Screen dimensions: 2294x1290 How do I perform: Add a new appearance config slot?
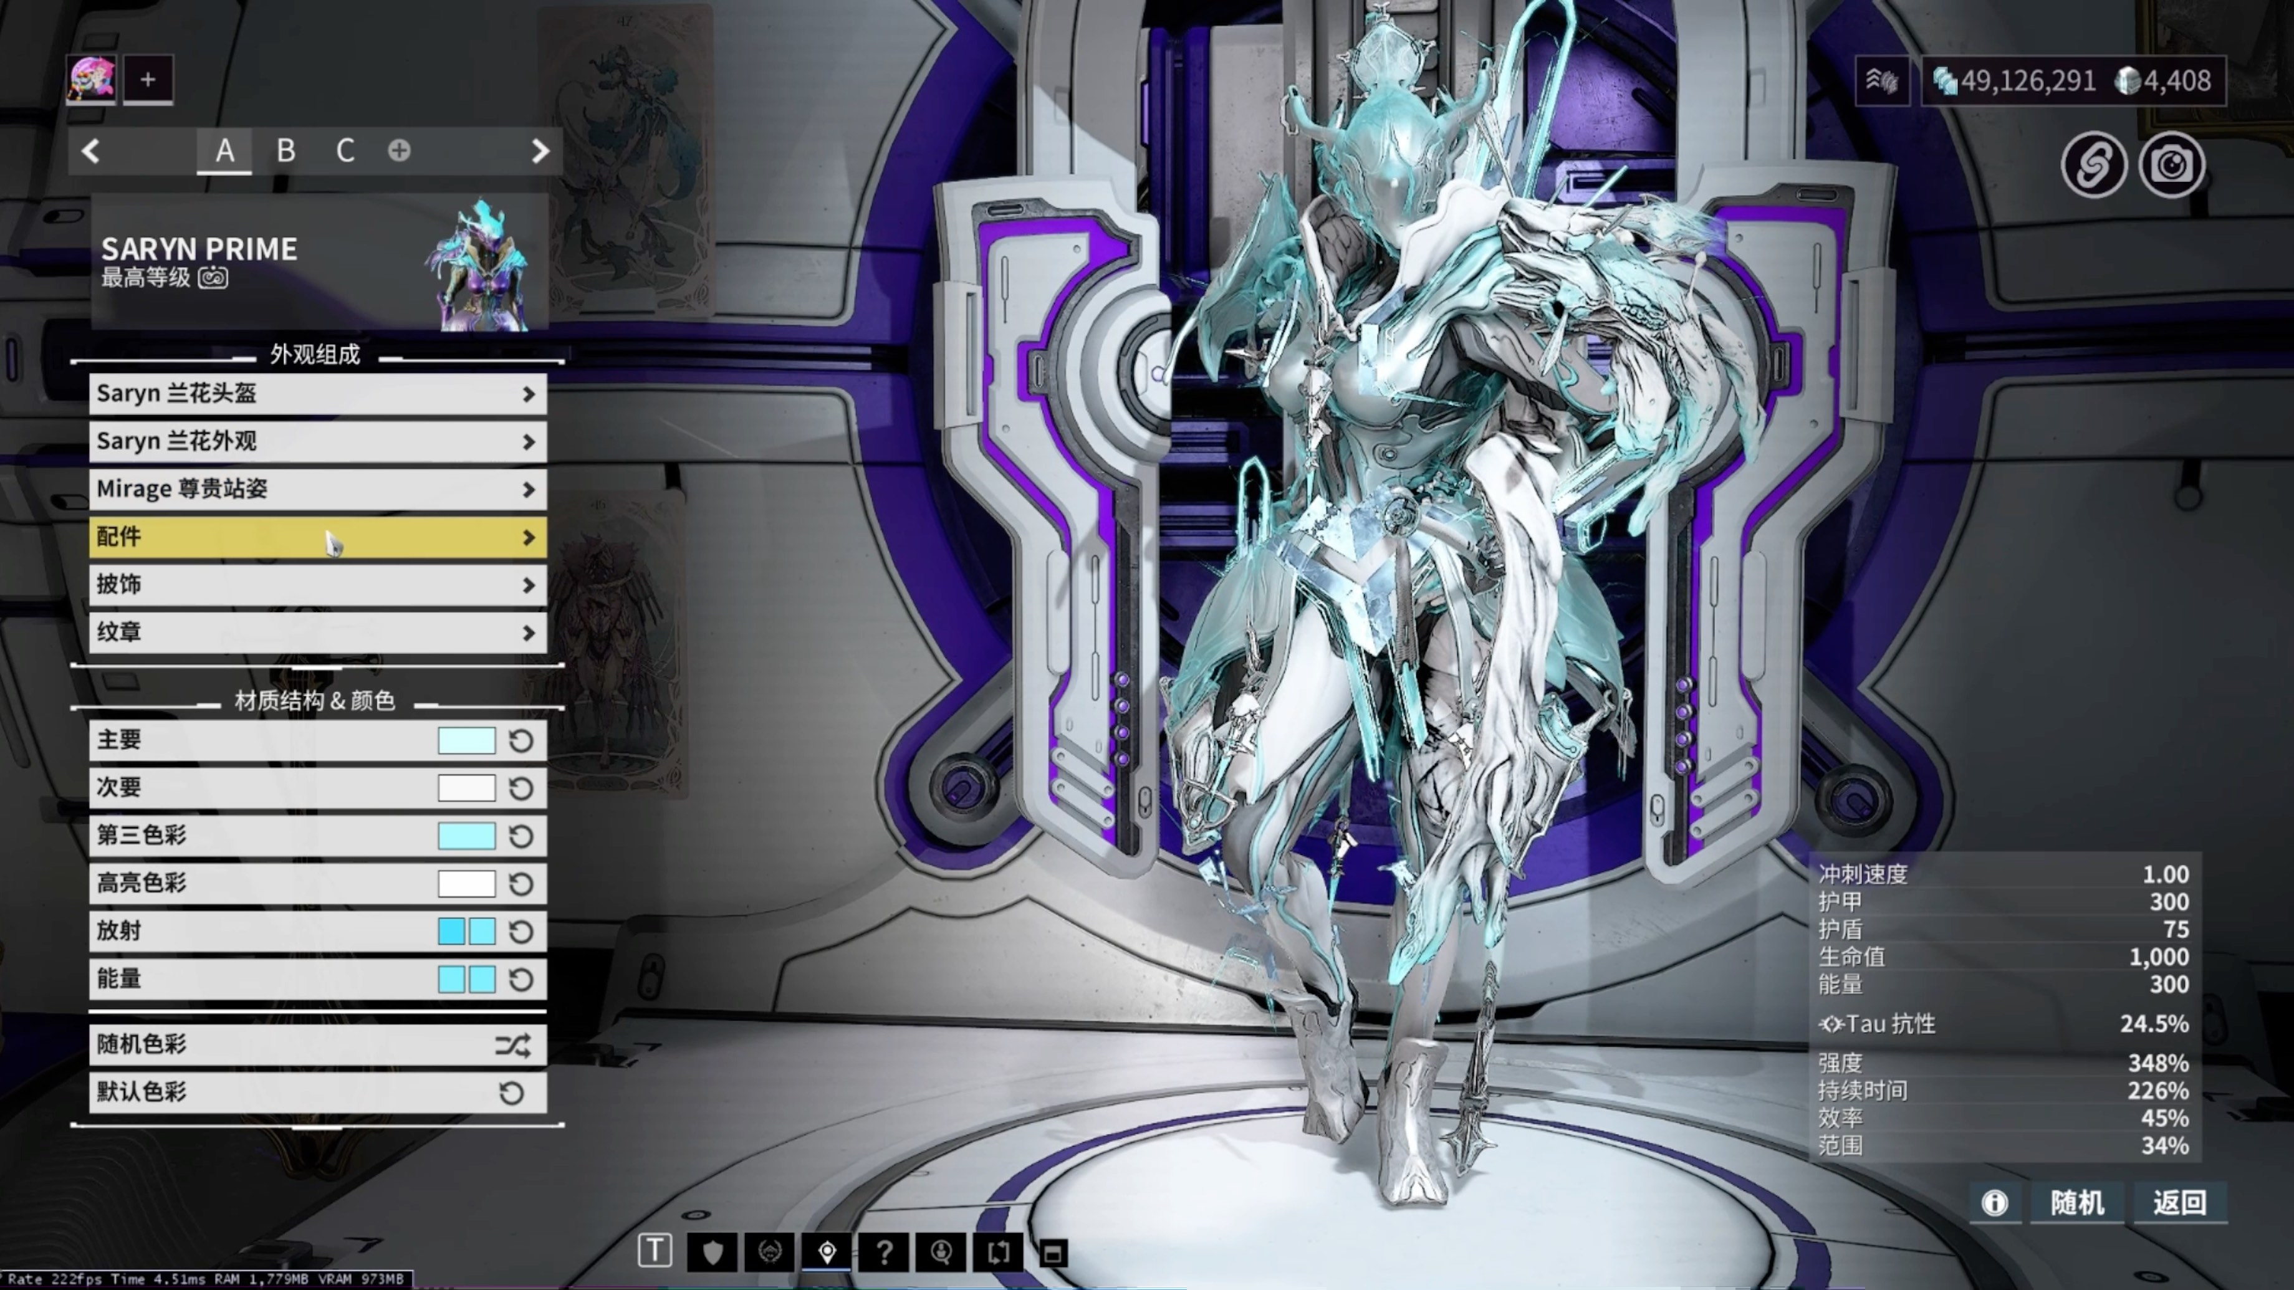pos(399,150)
